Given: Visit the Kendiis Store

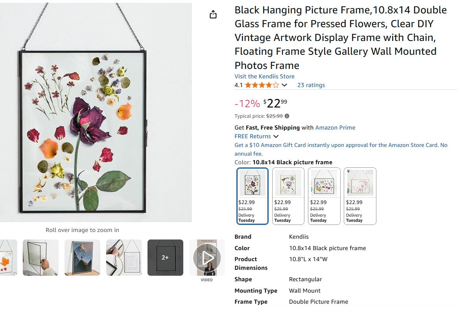Looking at the screenshot, I should pos(264,76).
